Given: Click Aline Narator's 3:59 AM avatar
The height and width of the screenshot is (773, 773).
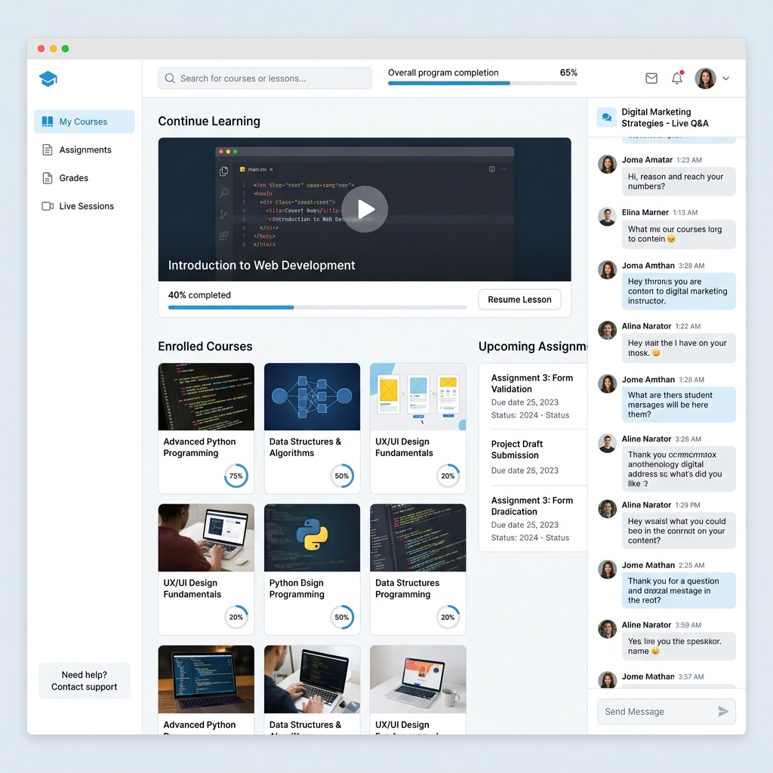Looking at the screenshot, I should tap(608, 629).
